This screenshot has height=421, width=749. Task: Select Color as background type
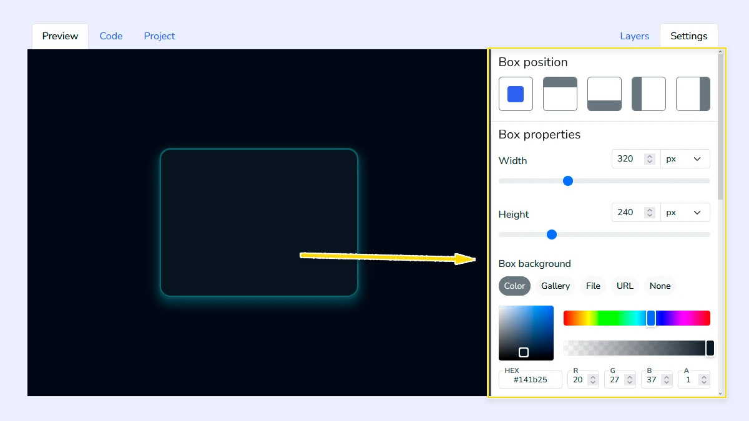pyautogui.click(x=514, y=286)
